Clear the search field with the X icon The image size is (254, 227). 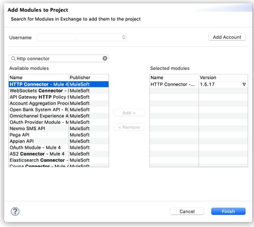click(105, 58)
